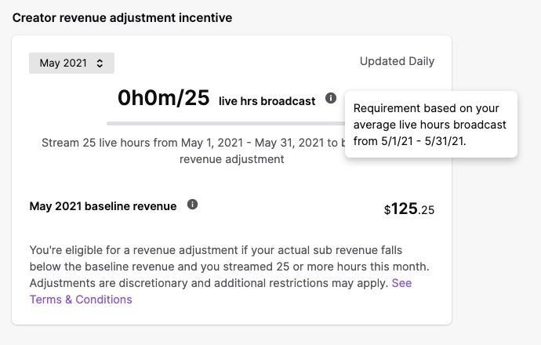Open the May 2021 month dropdown
541x345 pixels.
click(71, 63)
